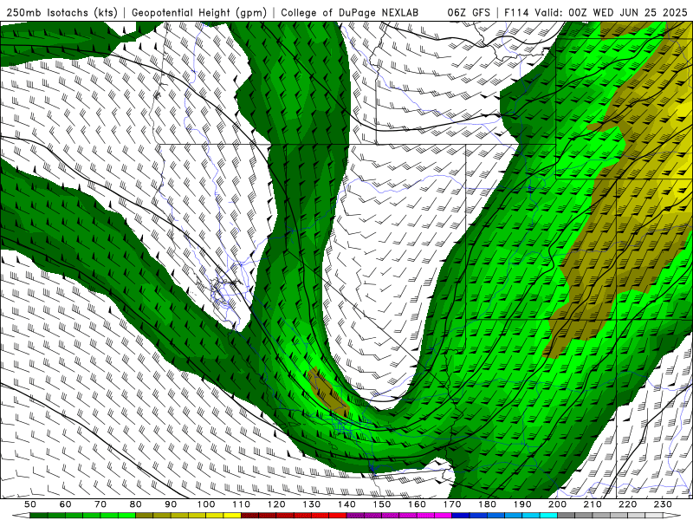Click the "F114 Valid: 00Z WED JUN 25 2025" text
693x520 pixels.
595,13
